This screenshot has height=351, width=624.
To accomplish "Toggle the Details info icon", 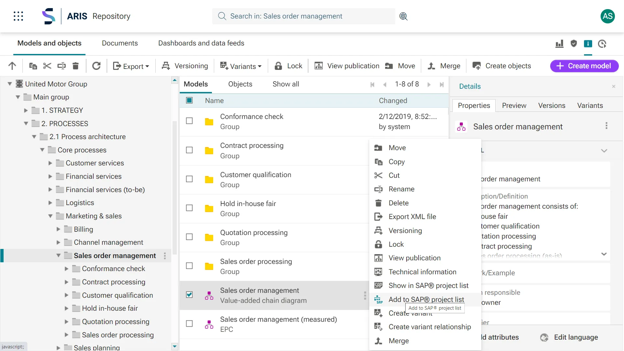I will 588,44.
